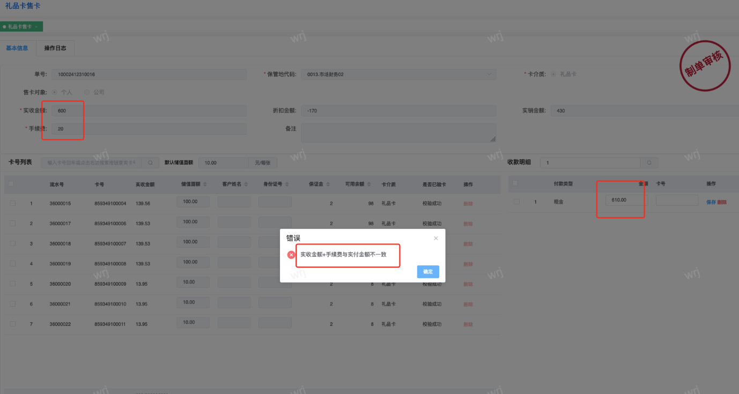739x394 pixels.
Task: Click the 单号 field showing 10002412310016
Action: tap(149, 75)
